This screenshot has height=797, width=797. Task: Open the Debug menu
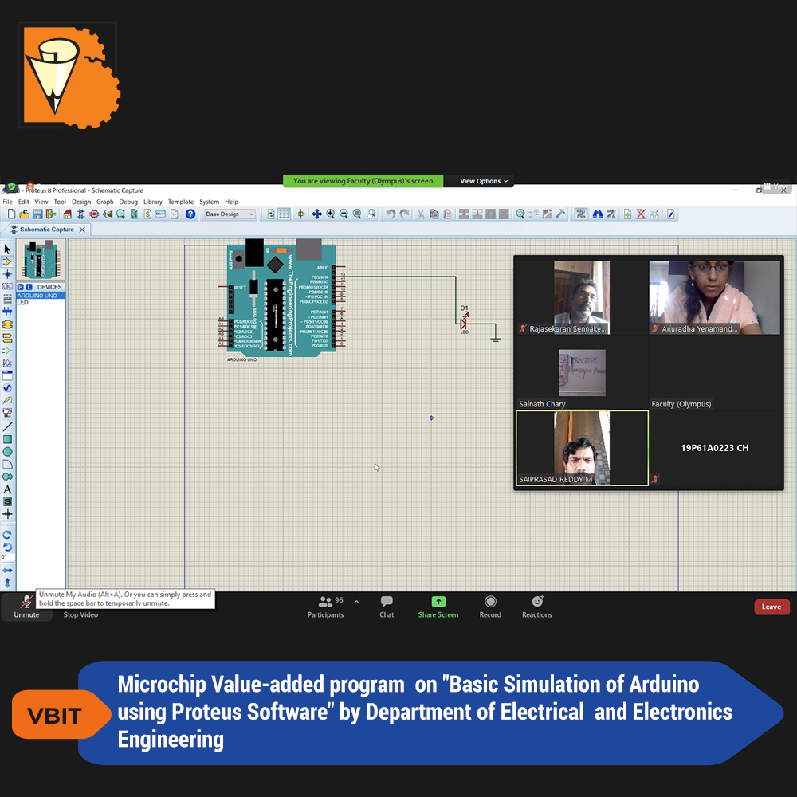128,202
